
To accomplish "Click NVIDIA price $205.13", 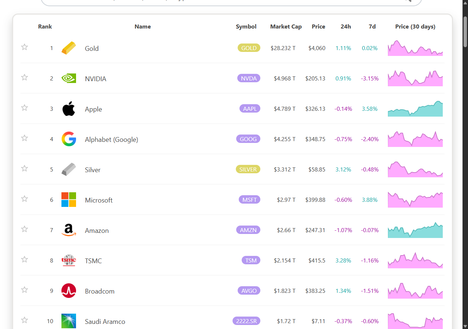I will 316,78.
